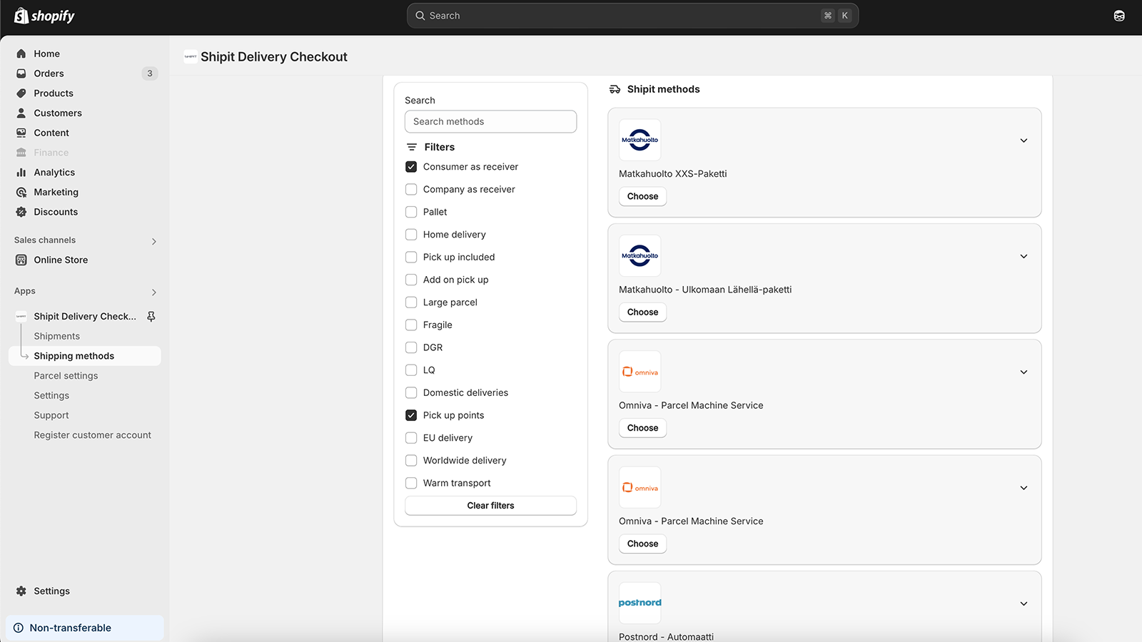This screenshot has width=1142, height=642.
Task: Check EU delivery filter
Action: click(x=411, y=438)
